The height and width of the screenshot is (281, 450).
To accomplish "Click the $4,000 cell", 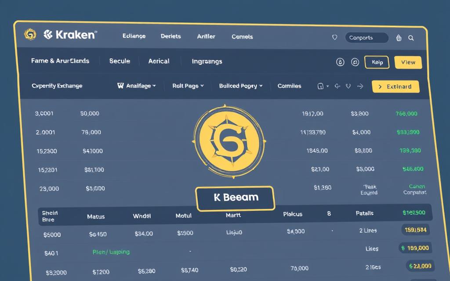I will coord(361,132).
